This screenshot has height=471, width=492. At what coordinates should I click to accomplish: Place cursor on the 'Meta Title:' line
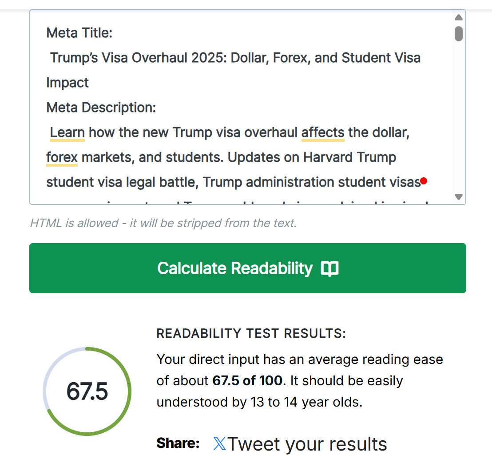79,33
